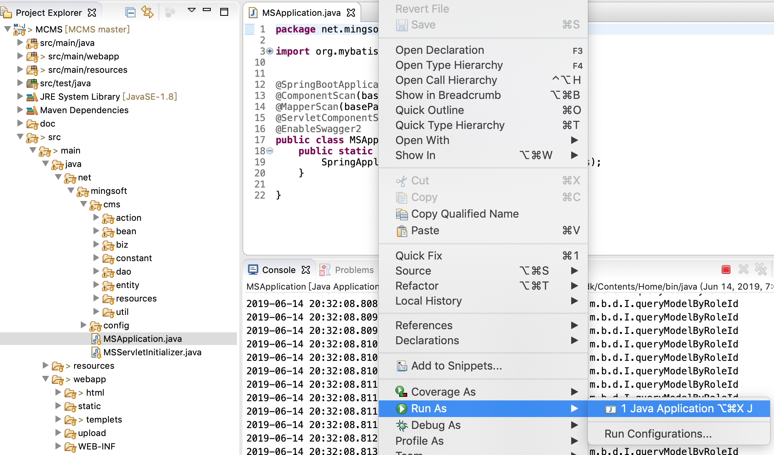Expand the Maven Dependencies node
This screenshot has height=455, width=774.
20,110
